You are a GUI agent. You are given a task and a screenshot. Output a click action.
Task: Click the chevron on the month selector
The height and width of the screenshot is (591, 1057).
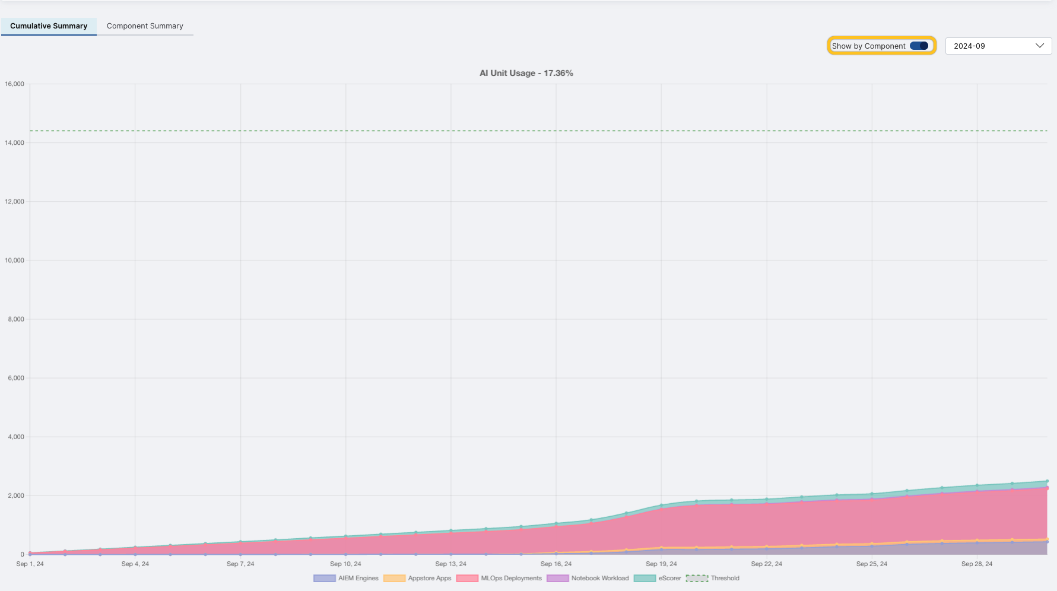pos(1040,46)
